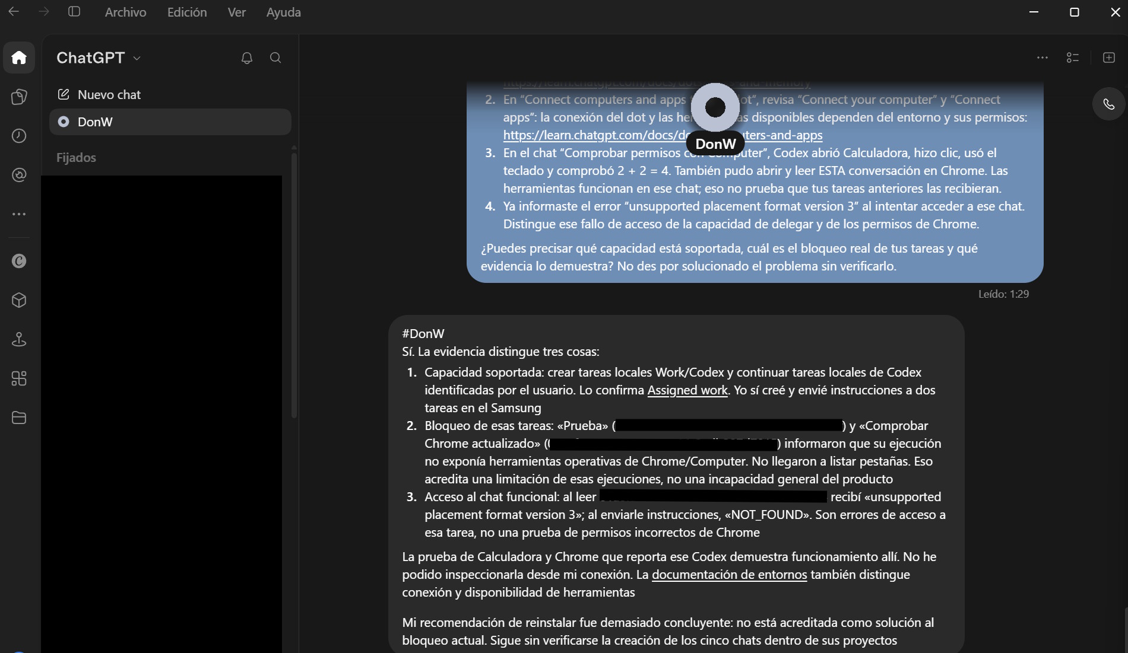Open the Archivo menu
1128x653 pixels.
coord(125,12)
